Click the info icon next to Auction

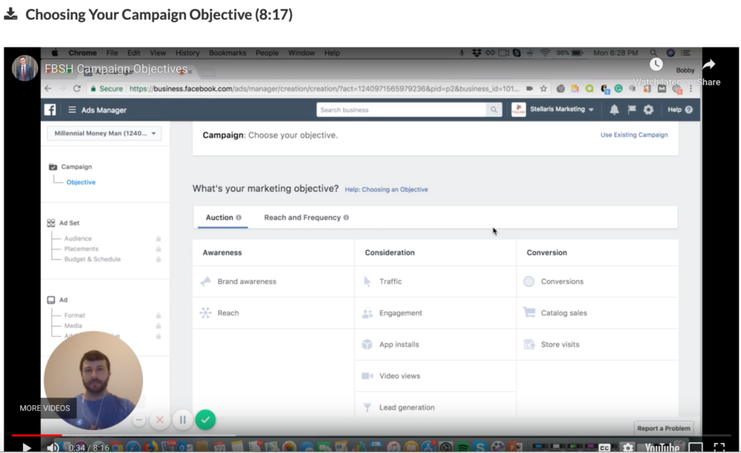pos(239,217)
